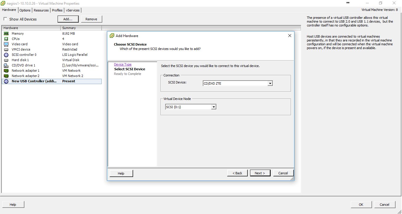Select the Memory device icon

6,33
